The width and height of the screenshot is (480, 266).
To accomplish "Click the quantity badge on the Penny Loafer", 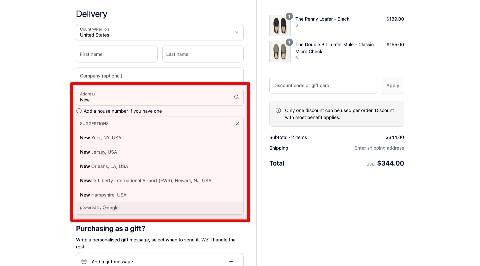I will [289, 16].
